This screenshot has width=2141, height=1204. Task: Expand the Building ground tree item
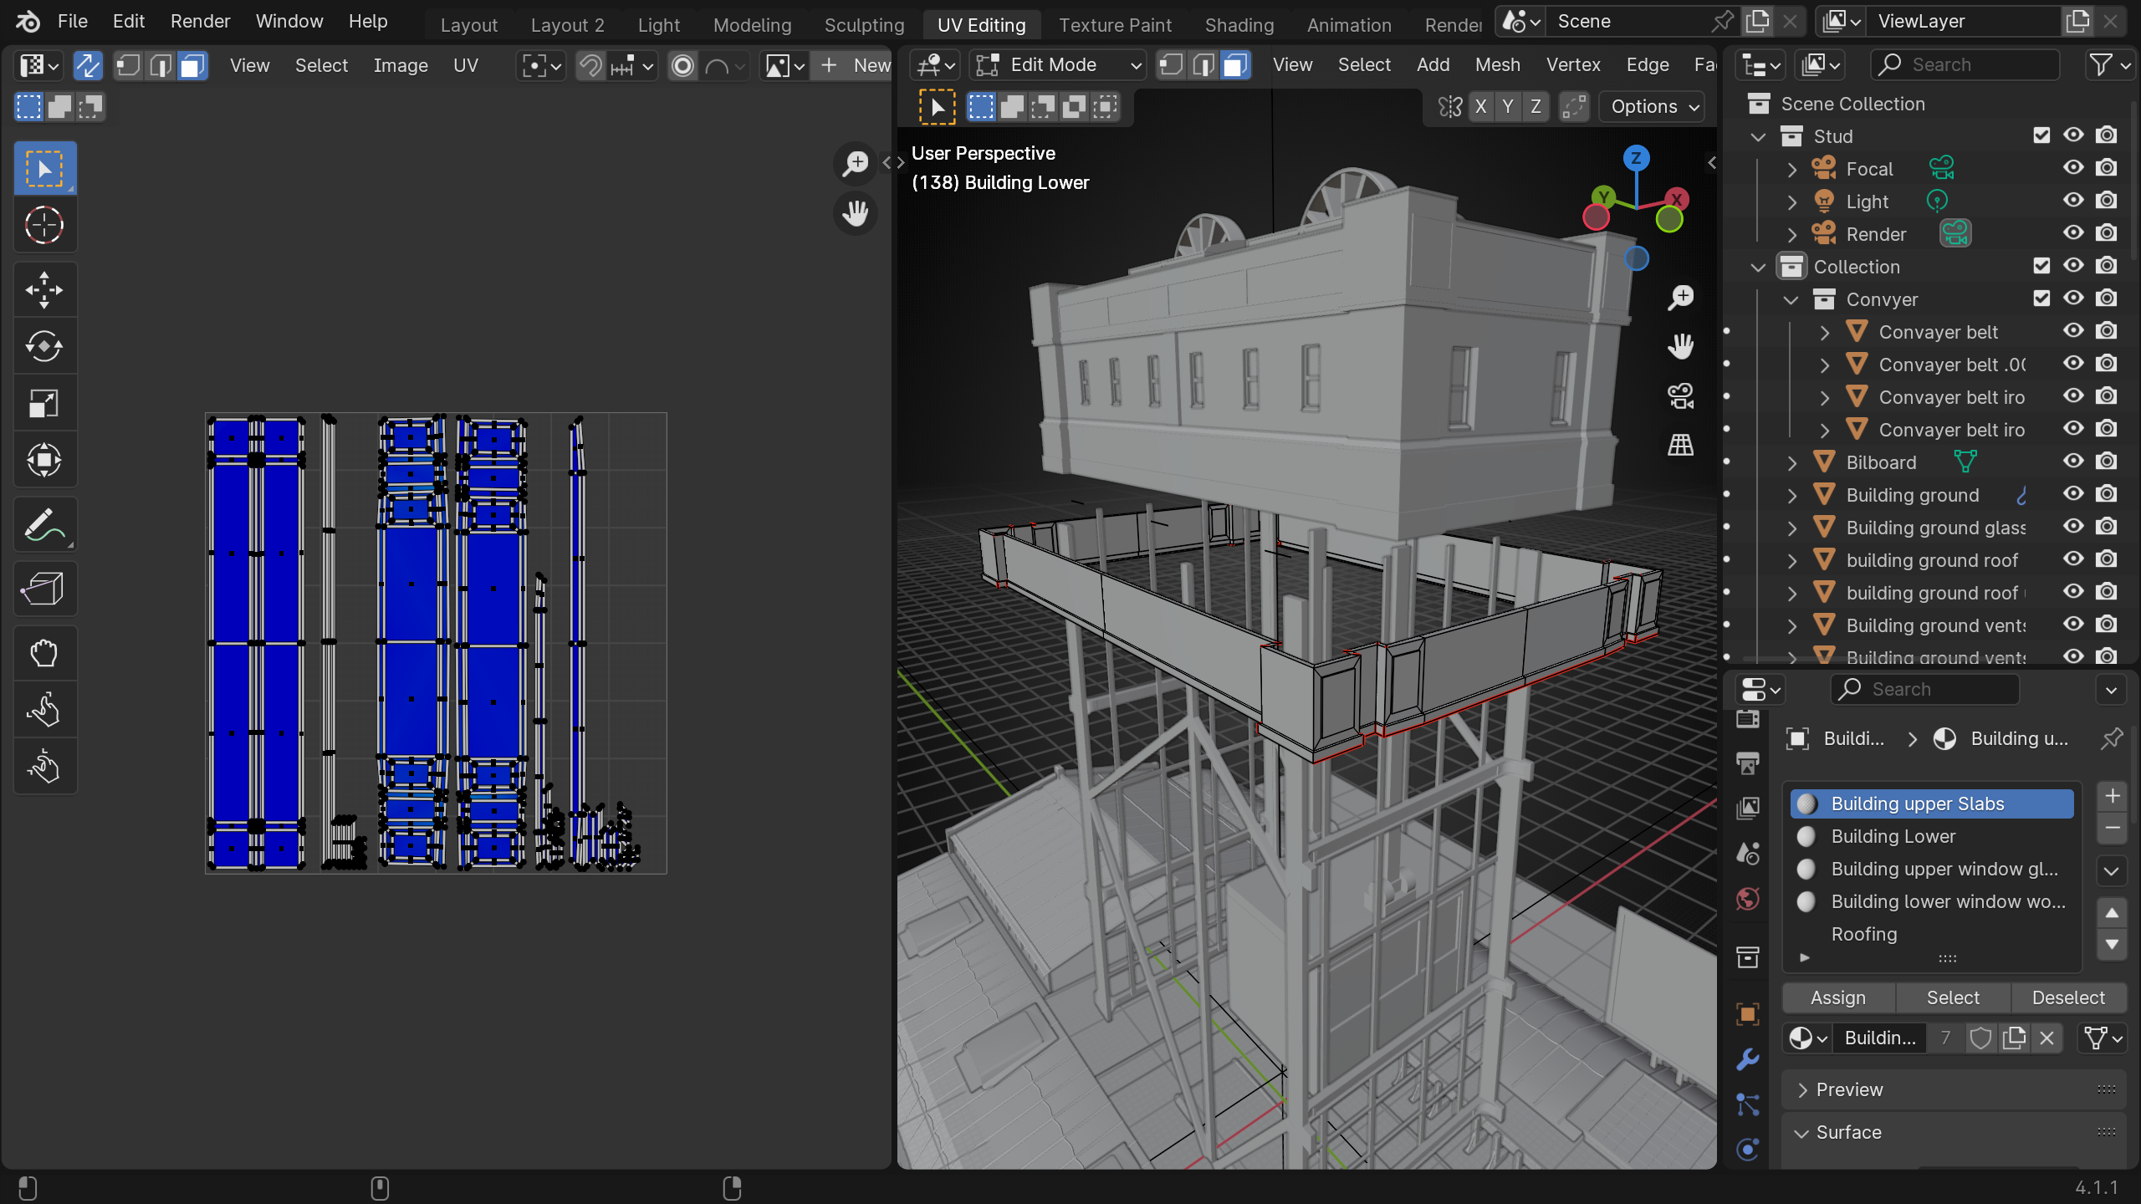[1791, 495]
